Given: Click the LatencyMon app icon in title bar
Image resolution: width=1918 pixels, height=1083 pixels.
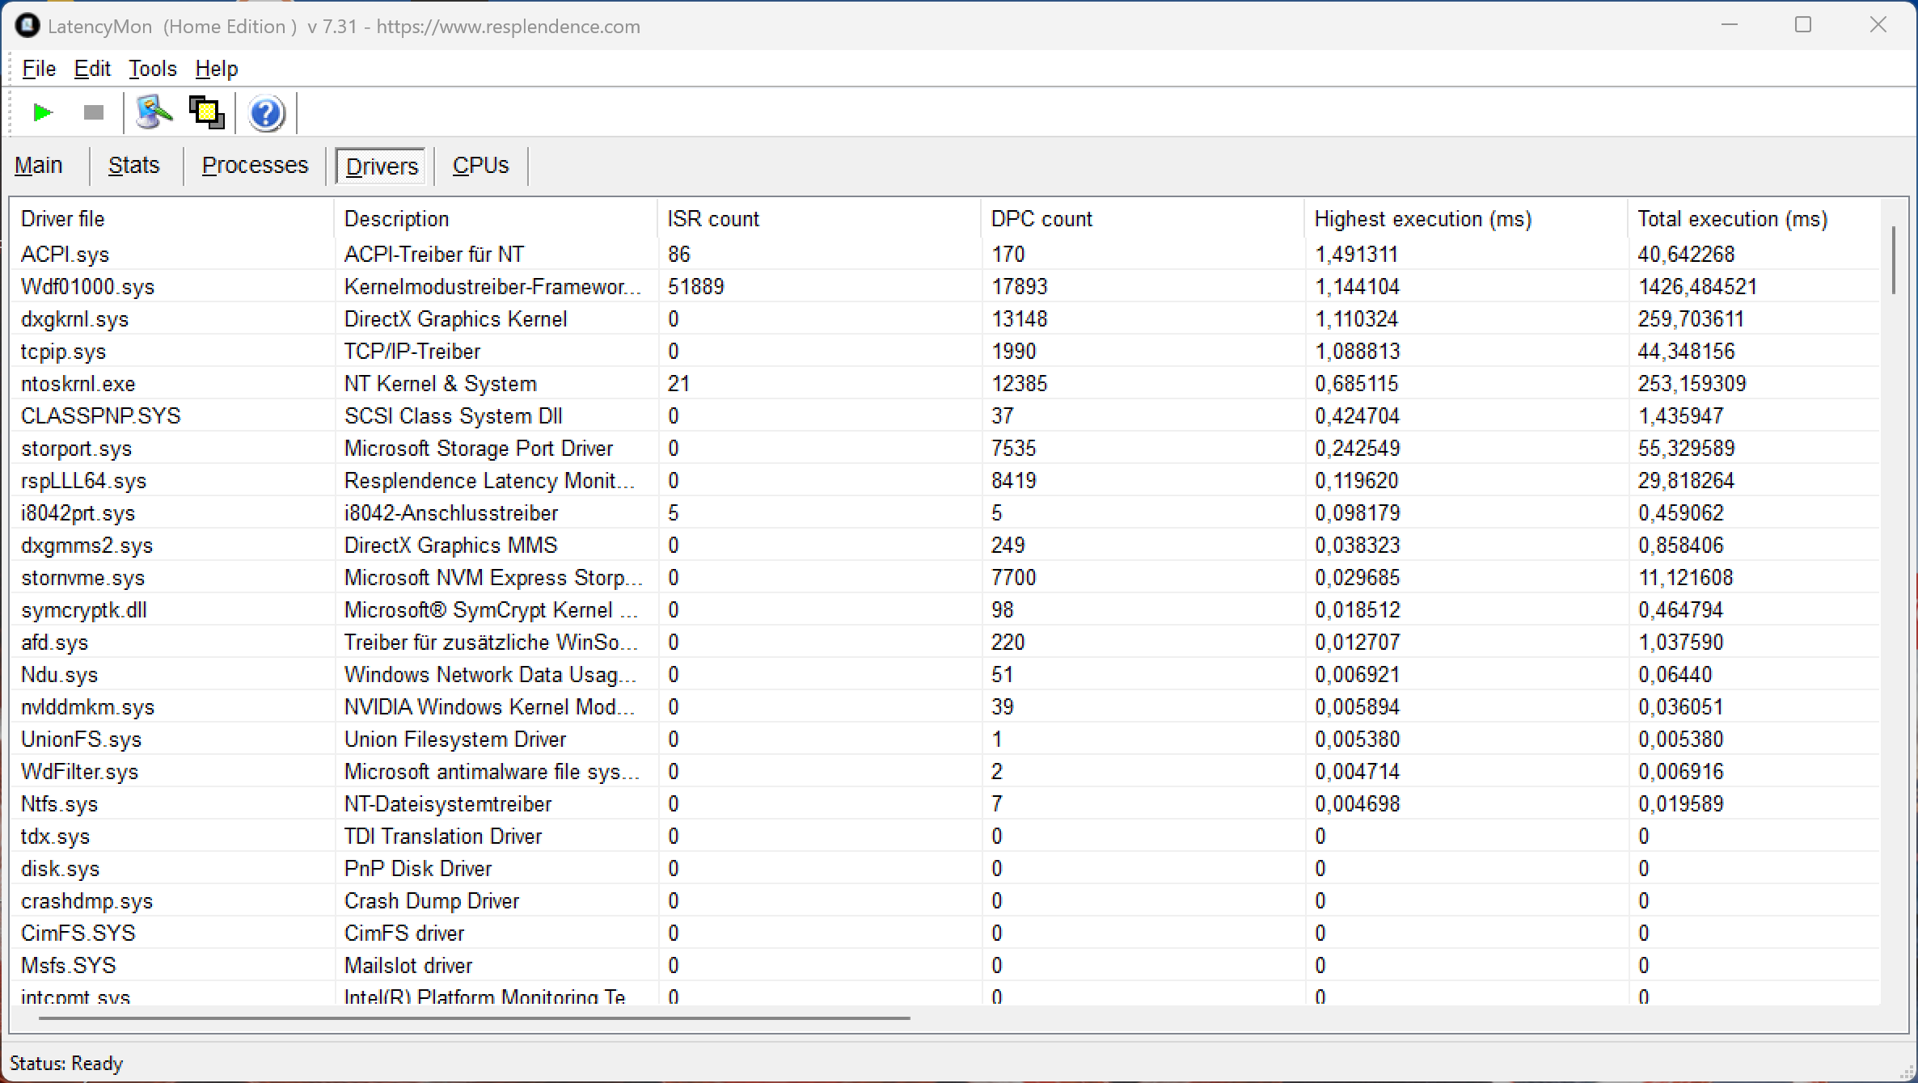Looking at the screenshot, I should click(27, 26).
